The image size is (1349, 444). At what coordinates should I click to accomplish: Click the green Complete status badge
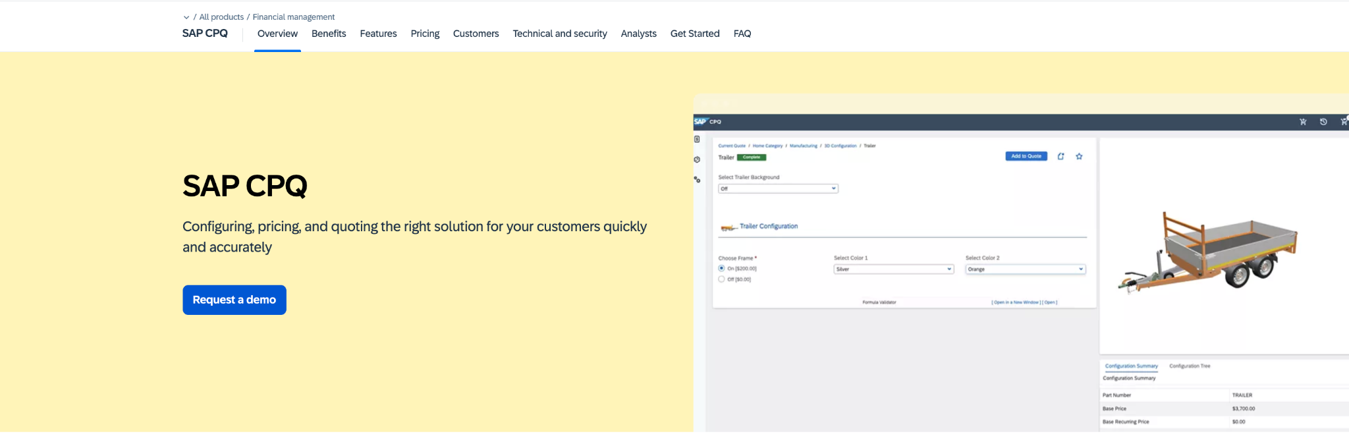pos(752,157)
